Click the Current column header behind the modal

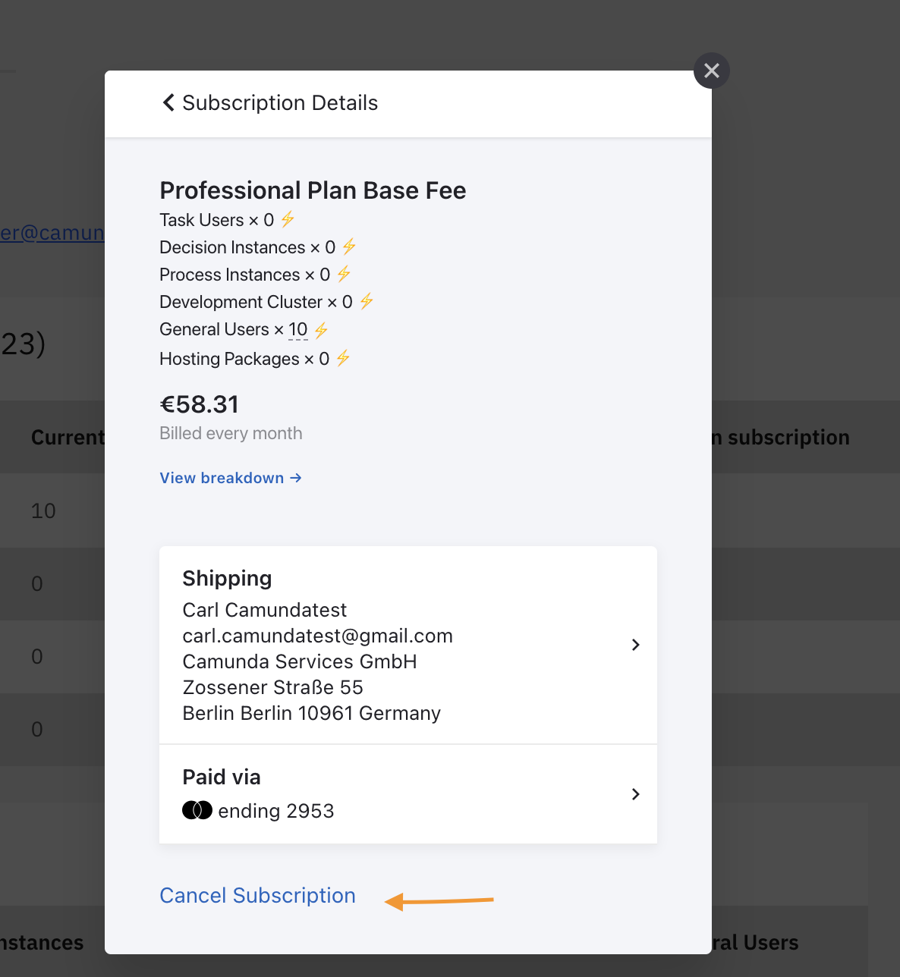[x=67, y=437]
